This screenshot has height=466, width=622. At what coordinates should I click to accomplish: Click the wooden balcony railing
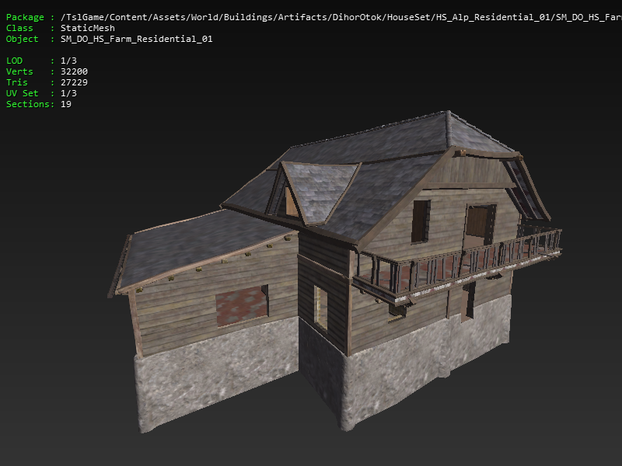point(459,263)
